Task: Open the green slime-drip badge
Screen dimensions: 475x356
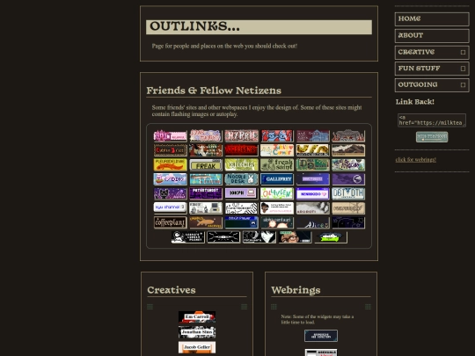Action: coord(331,237)
